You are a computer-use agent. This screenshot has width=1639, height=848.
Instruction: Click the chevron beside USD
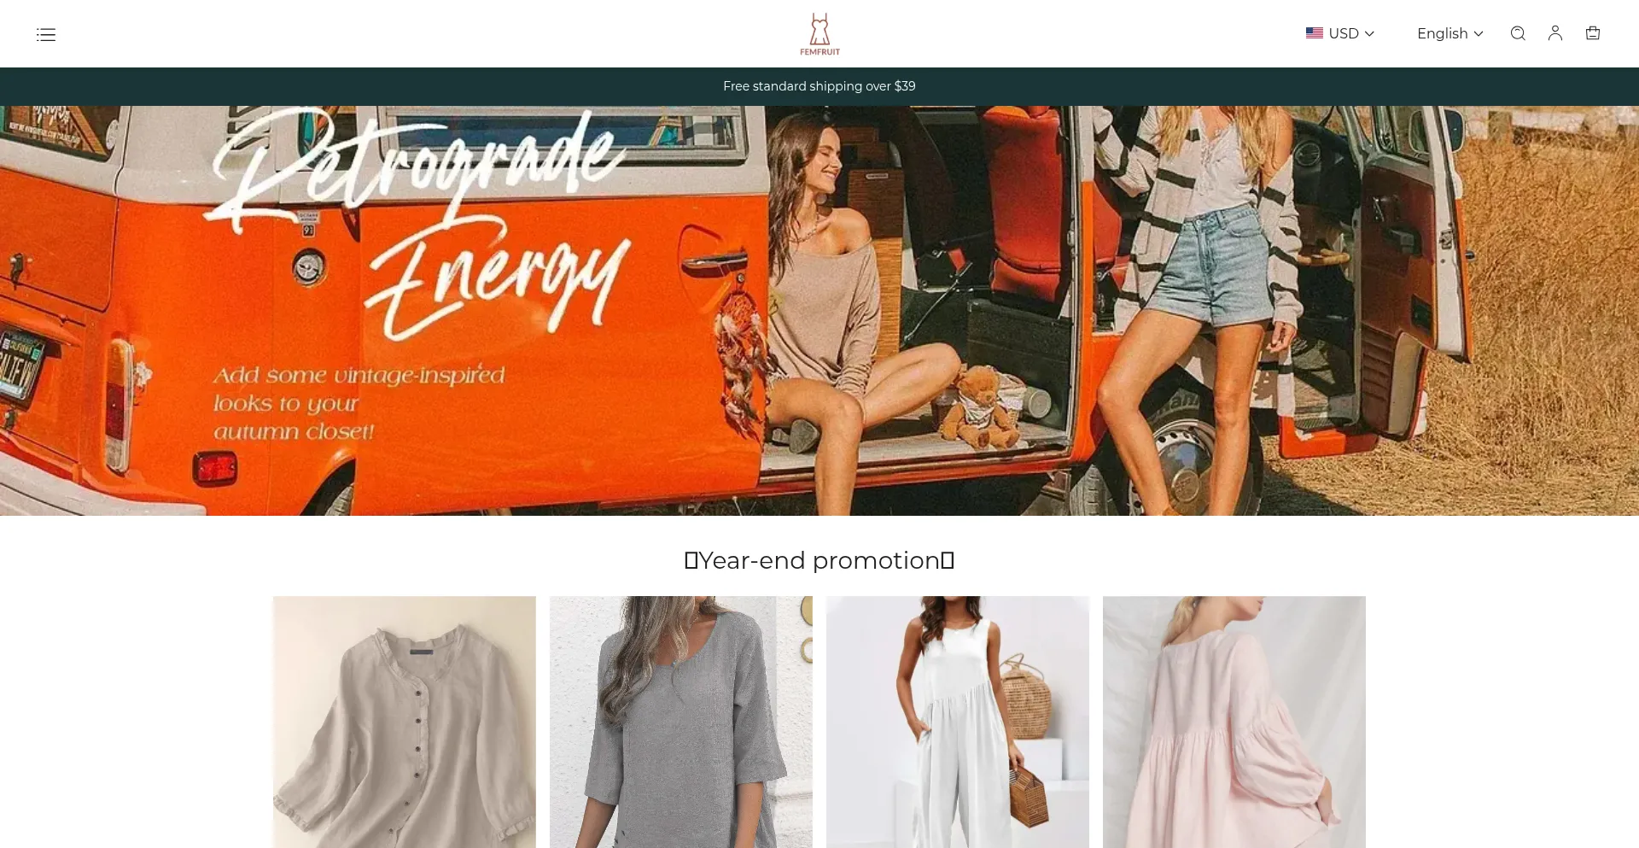[x=1369, y=34]
